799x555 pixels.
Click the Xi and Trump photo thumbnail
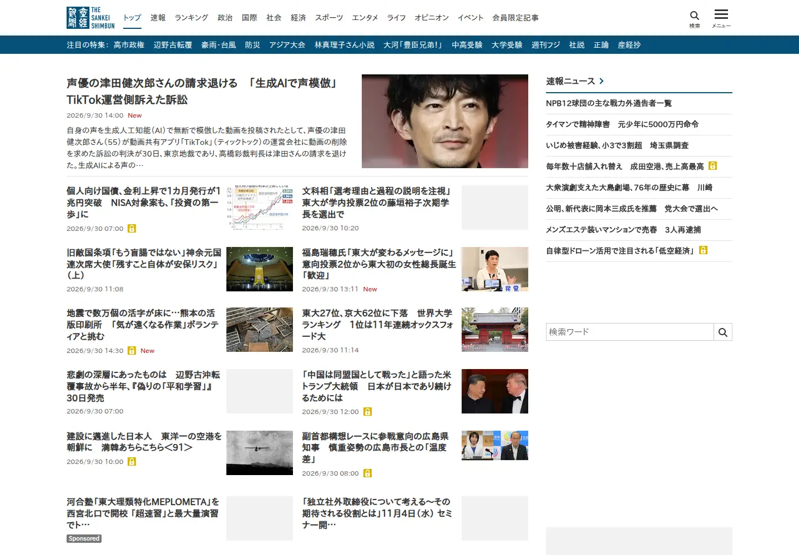[495, 391]
